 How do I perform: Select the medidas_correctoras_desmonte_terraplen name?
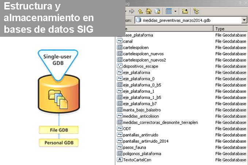(x=160, y=122)
